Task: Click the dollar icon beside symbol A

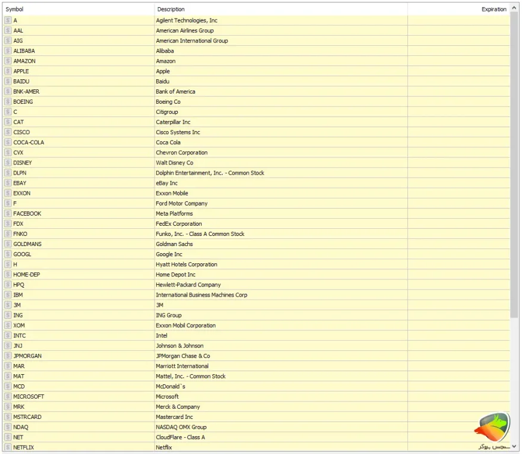Action: pyautogui.click(x=8, y=20)
